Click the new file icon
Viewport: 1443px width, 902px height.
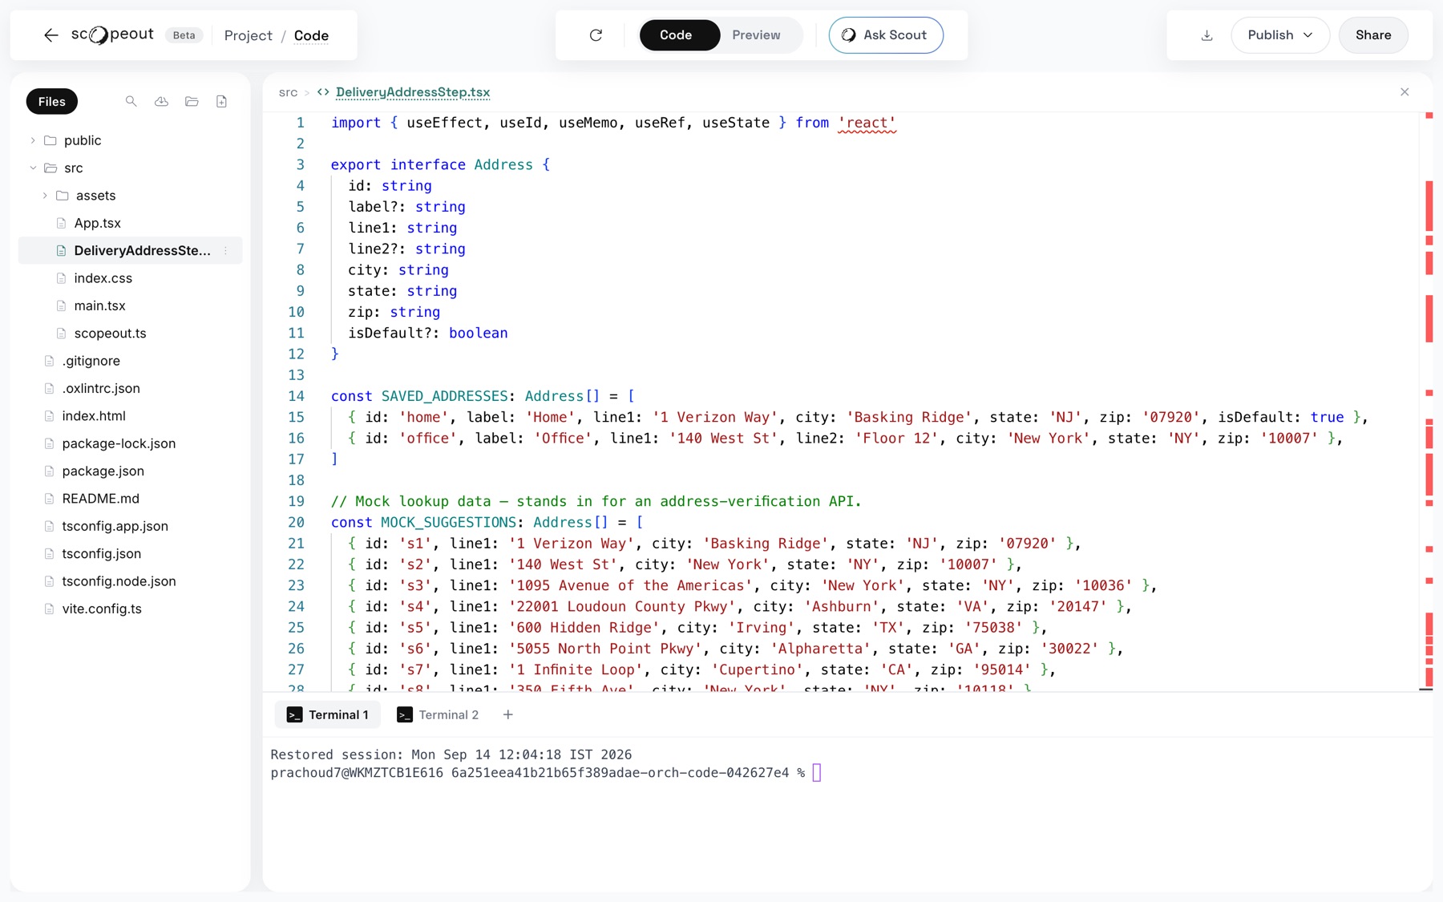click(222, 101)
